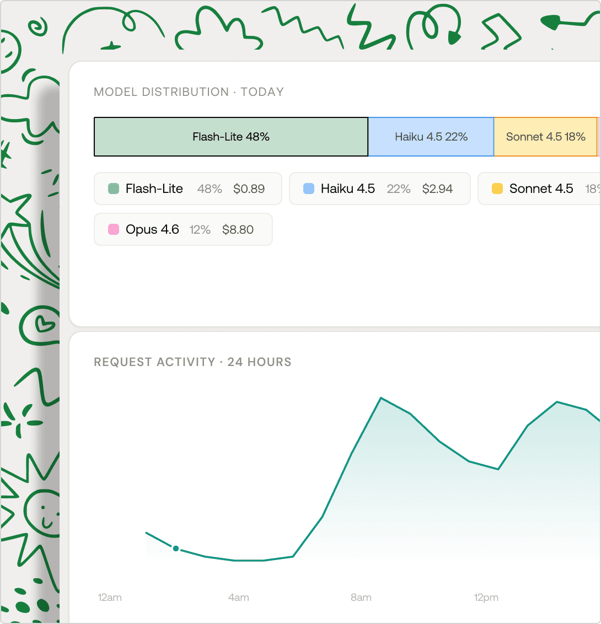The width and height of the screenshot is (601, 624).
Task: Click the 12am label on the time axis
Action: click(110, 598)
